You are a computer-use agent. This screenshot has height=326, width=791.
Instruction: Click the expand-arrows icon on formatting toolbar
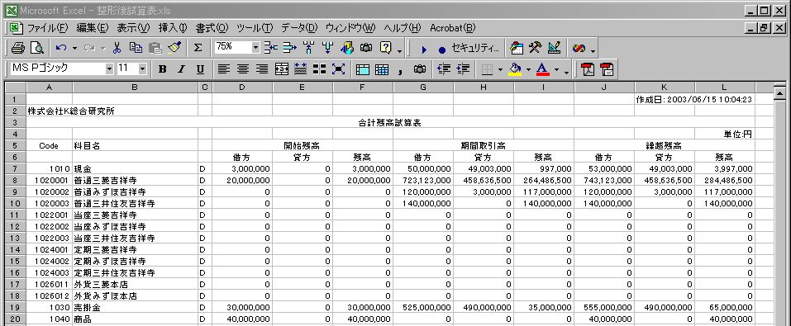(339, 69)
